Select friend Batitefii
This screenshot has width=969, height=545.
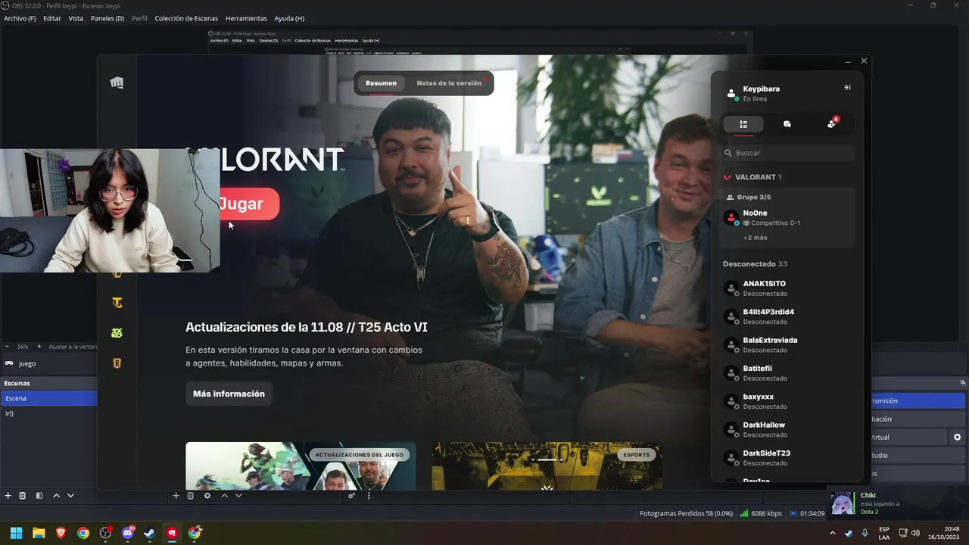[787, 373]
